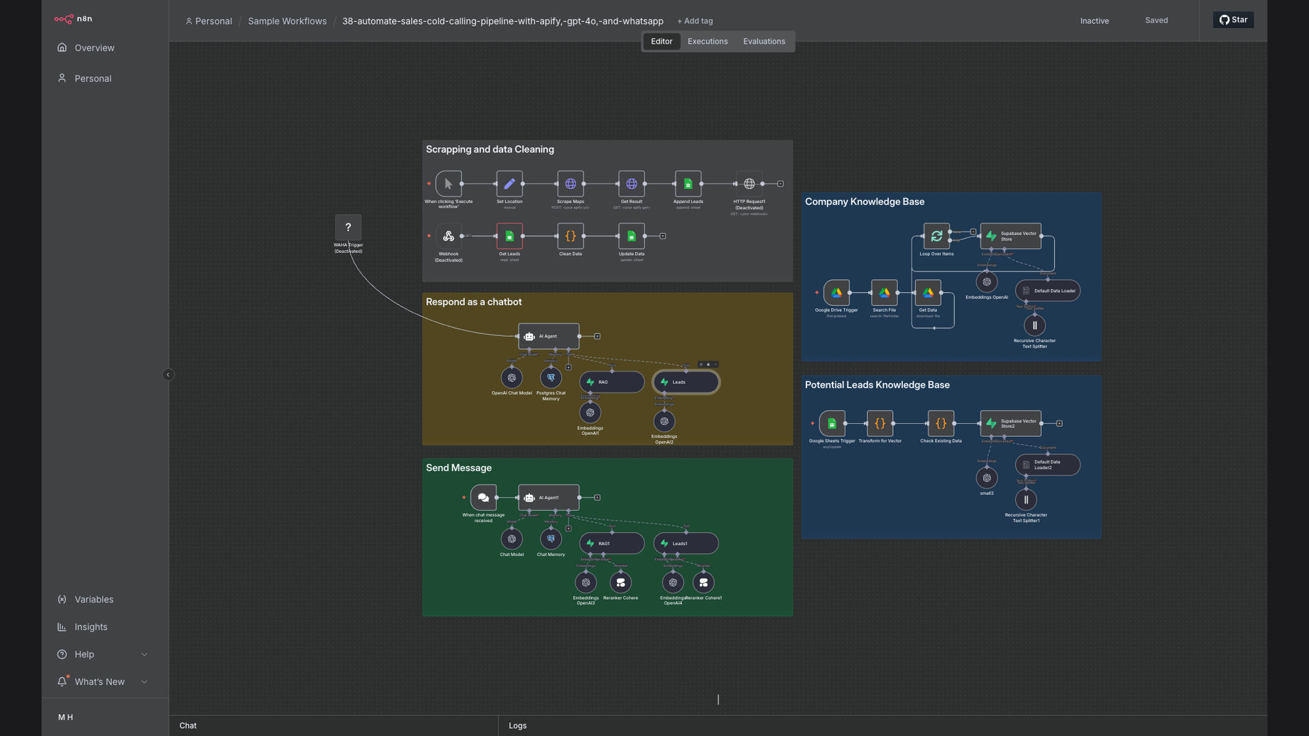Select the Get Data Google Drive node
Screen dimensions: 1309x736
928,293
